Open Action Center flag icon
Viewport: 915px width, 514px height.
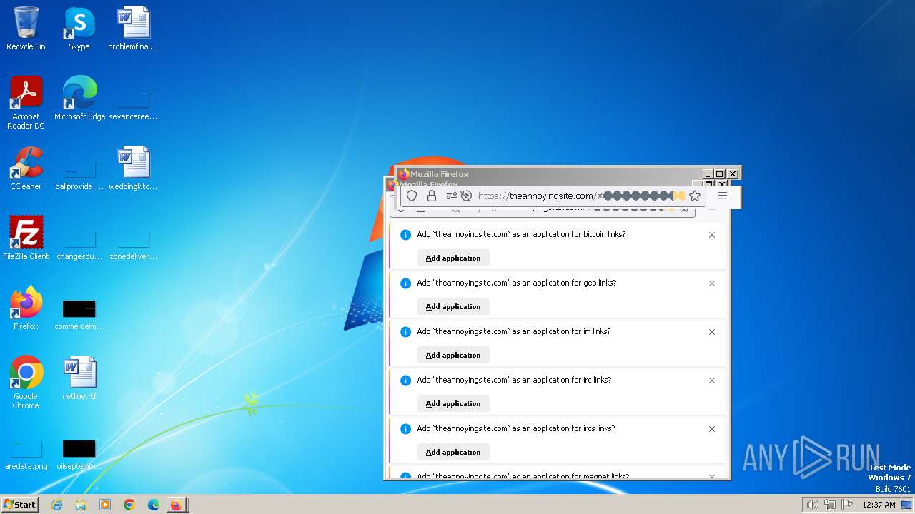click(x=847, y=505)
